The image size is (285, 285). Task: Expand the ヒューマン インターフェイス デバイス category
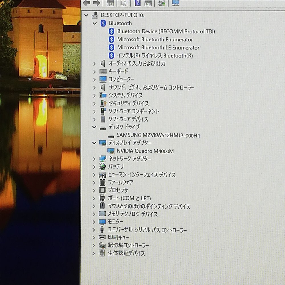point(94,175)
